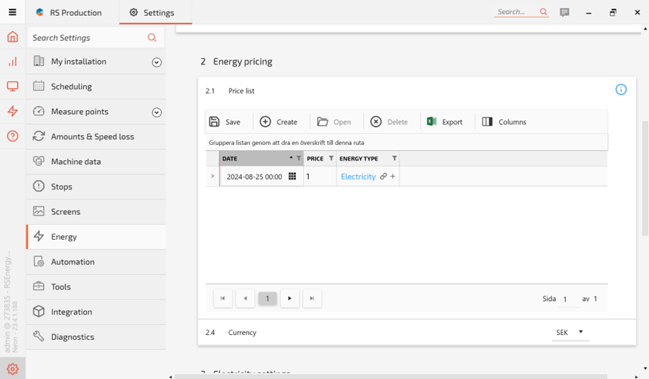Expand the My installation section

(157, 62)
